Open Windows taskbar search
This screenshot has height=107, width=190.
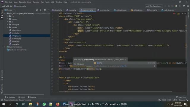click(x=10, y=104)
